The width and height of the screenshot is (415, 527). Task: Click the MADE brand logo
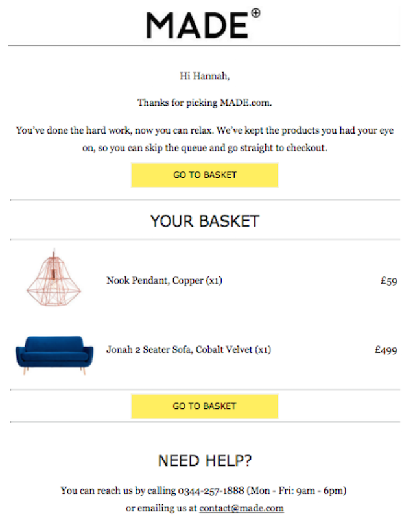196,25
